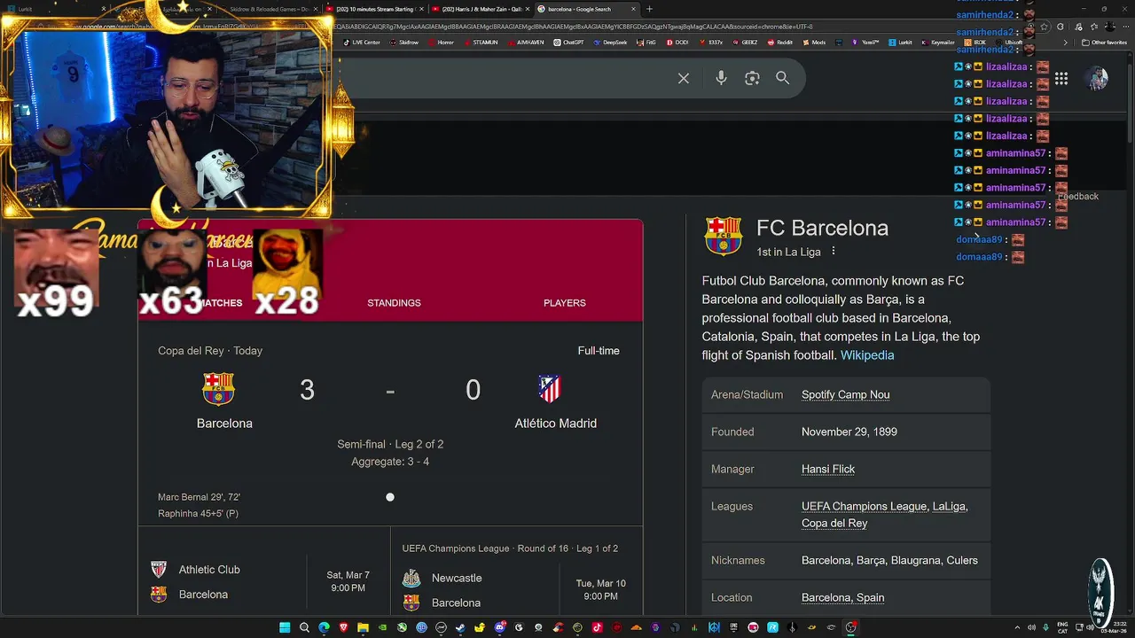The width and height of the screenshot is (1135, 638).
Task: Open the Google account avatar
Action: pyautogui.click(x=1098, y=78)
